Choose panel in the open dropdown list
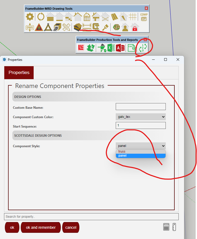 (x=141, y=156)
